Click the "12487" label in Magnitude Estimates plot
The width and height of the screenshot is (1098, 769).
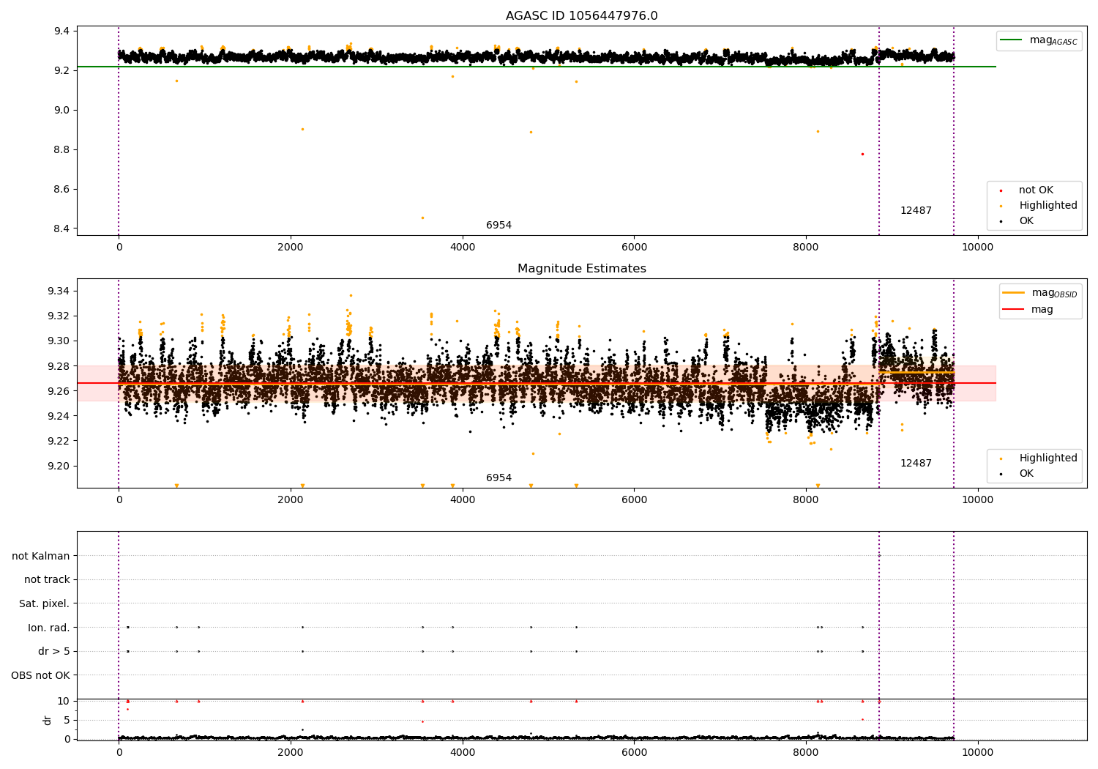916,464
